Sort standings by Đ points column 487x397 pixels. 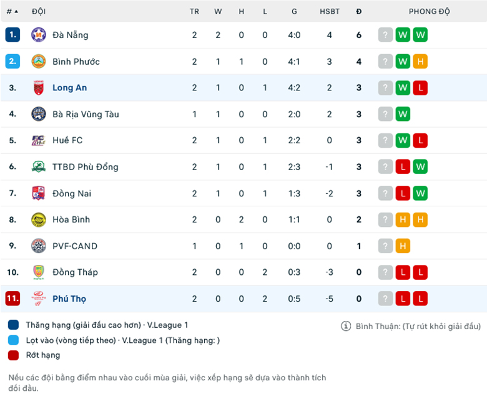pyautogui.click(x=359, y=11)
